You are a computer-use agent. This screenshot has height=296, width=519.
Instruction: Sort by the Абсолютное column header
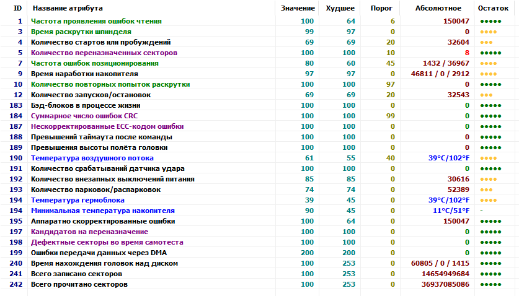438,8
